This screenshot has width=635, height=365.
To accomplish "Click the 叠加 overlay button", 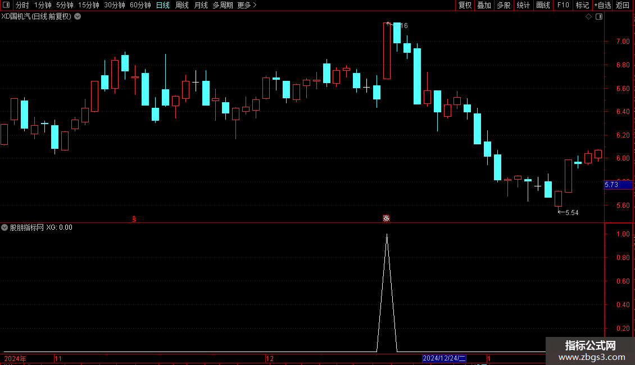I will click(484, 5).
